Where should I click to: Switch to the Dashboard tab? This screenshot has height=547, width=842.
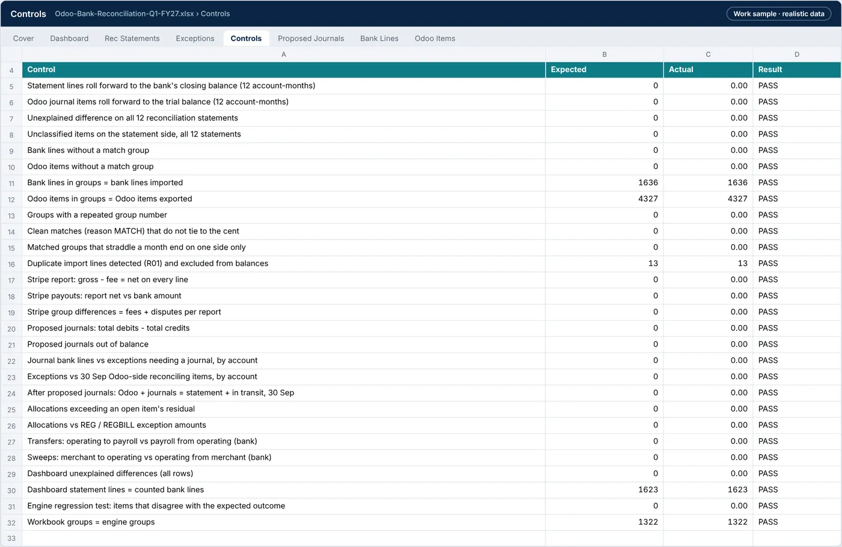(x=69, y=39)
